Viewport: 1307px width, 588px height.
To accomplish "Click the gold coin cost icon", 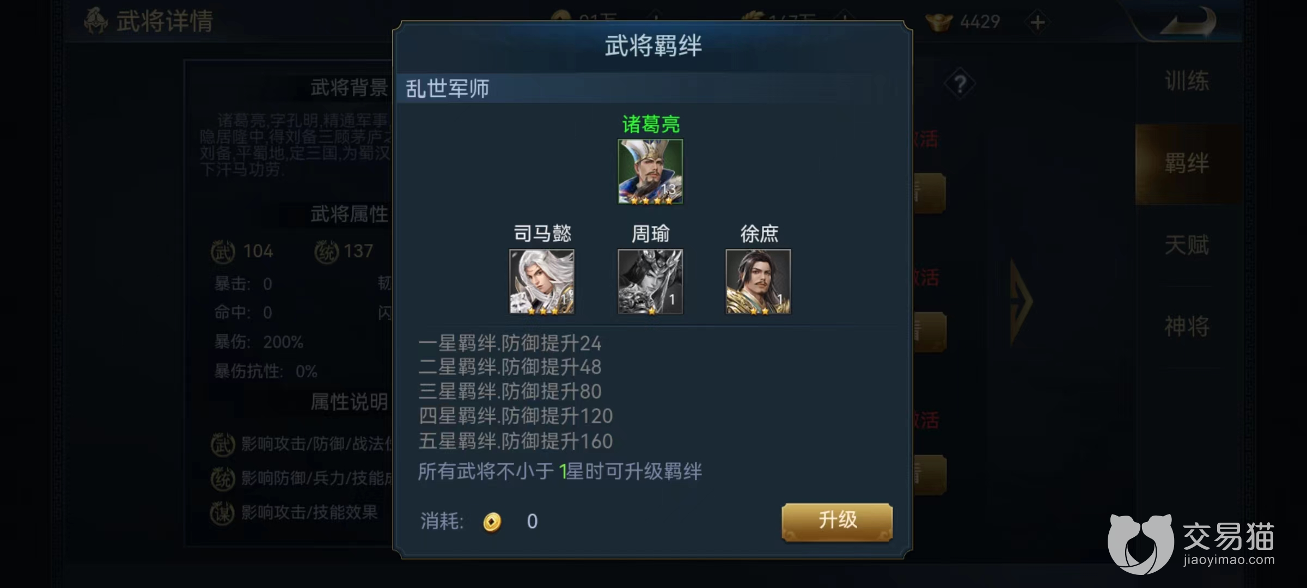I will click(x=492, y=522).
